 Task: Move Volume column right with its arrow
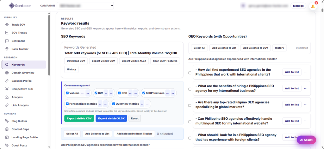click(88, 93)
